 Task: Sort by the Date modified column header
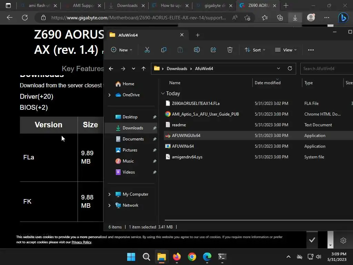[268, 83]
